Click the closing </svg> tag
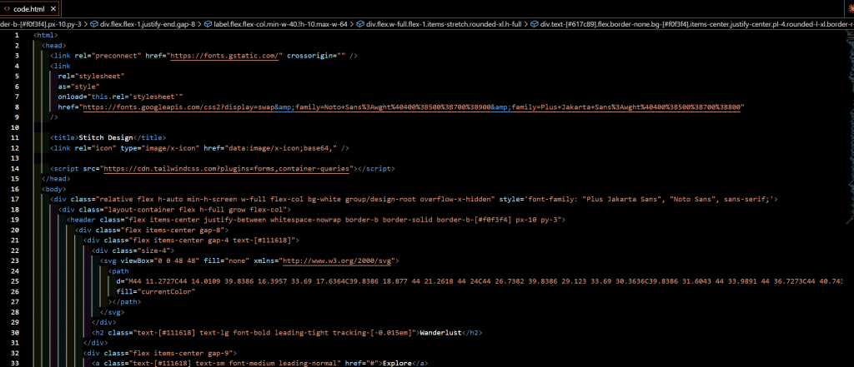The image size is (854, 367). pos(113,312)
